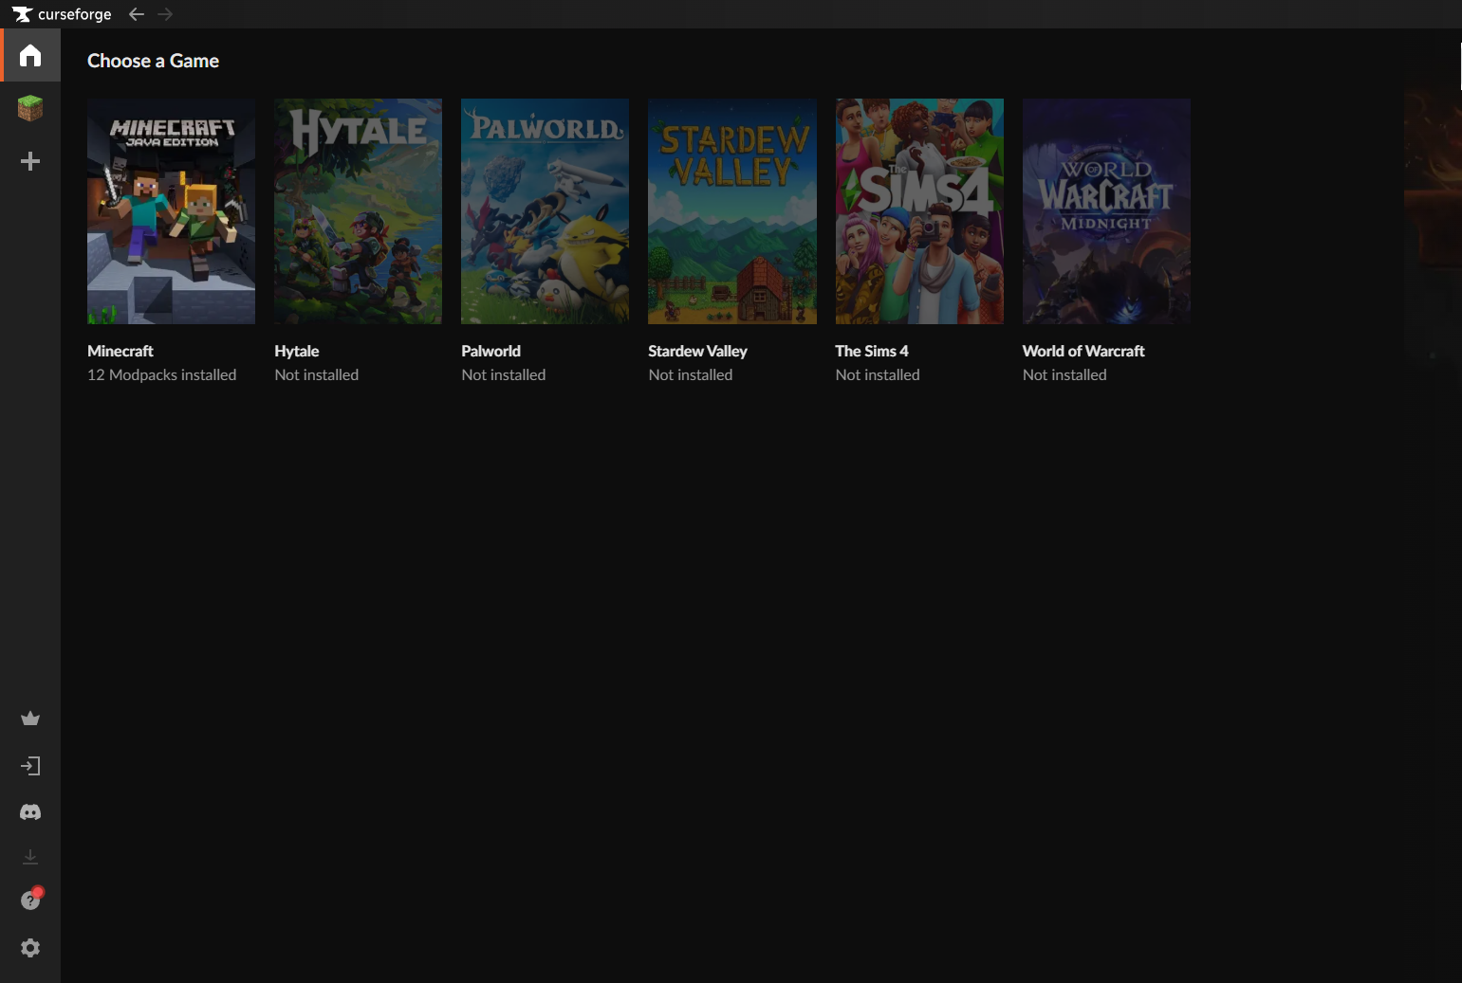Click 'Not installed' under Stardew Valley

(x=691, y=374)
